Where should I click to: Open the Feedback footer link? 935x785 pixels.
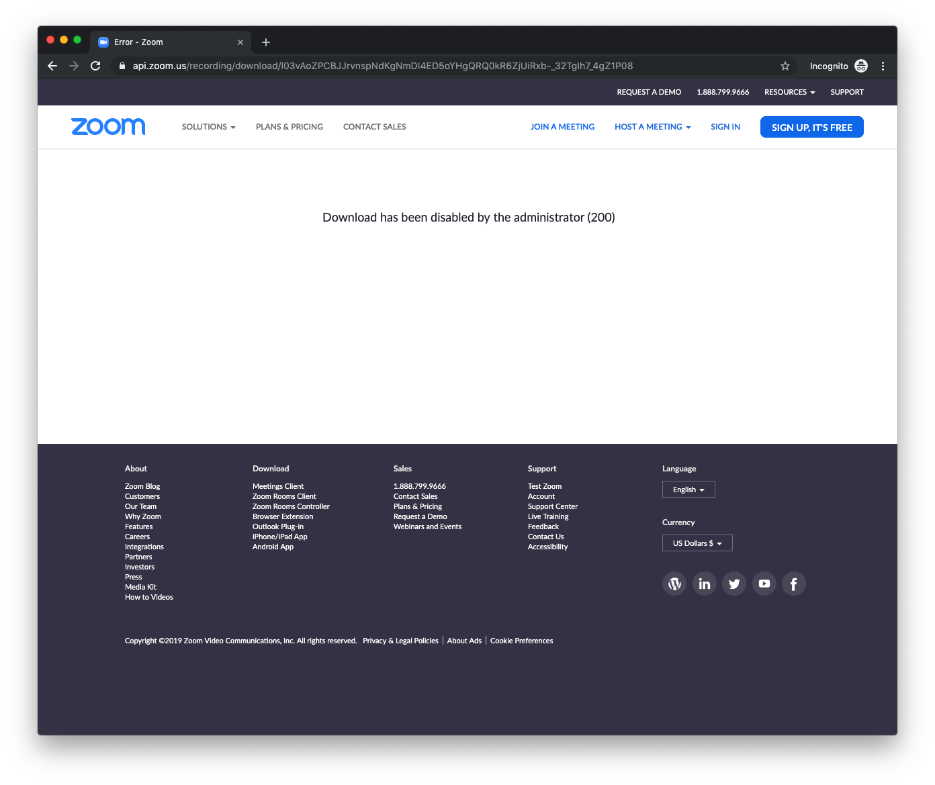pos(543,526)
